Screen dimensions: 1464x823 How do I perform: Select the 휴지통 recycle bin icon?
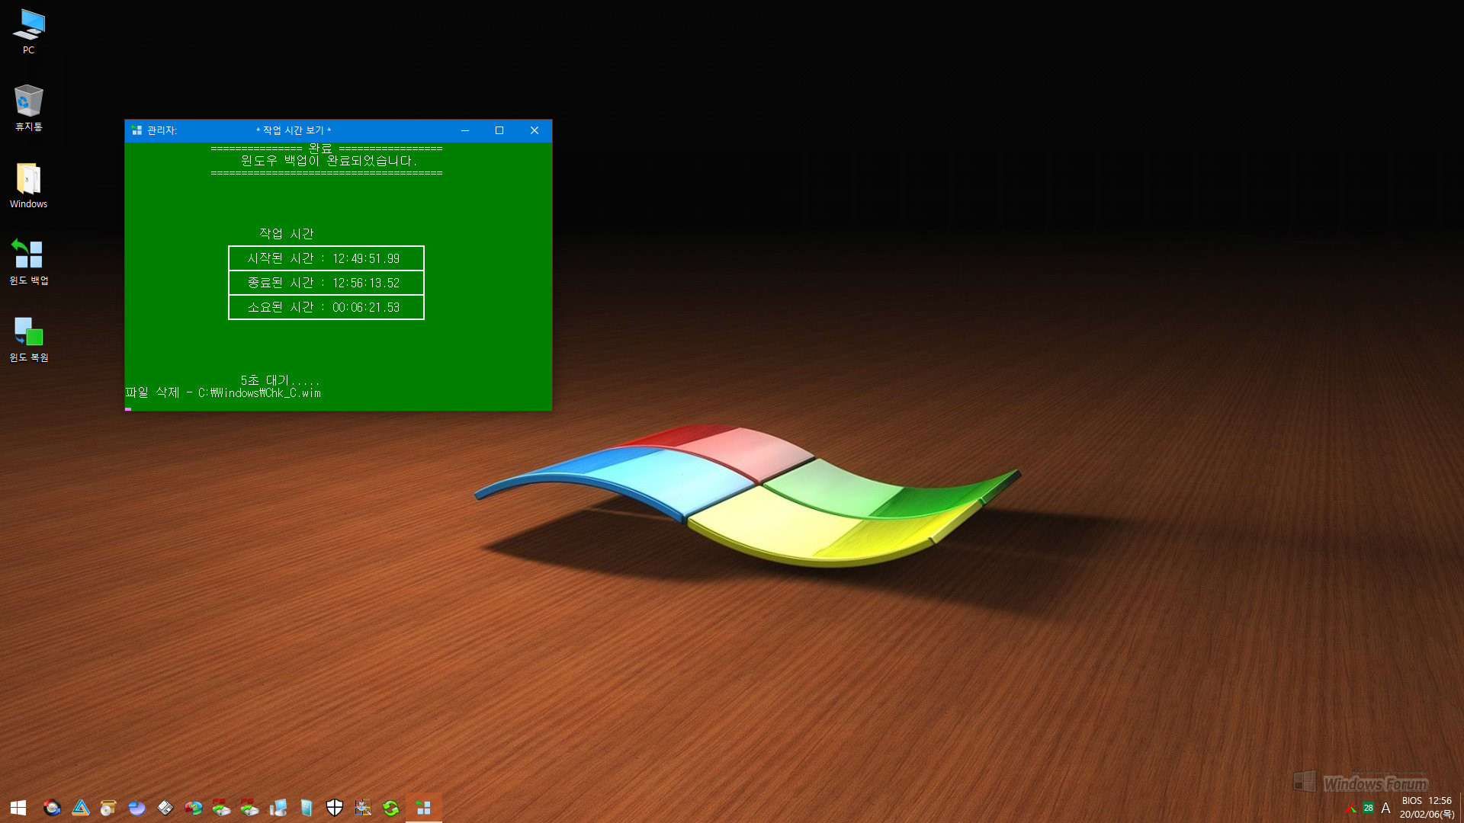point(29,107)
